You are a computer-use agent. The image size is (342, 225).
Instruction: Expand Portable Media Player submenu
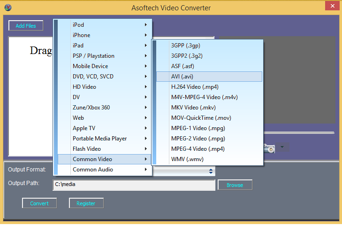[105, 139]
